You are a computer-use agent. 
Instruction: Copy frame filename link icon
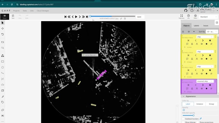[121, 19]
